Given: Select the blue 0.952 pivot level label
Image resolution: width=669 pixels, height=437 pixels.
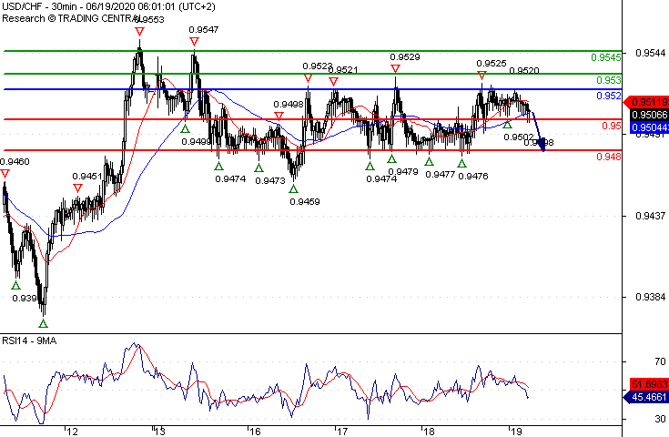Looking at the screenshot, I should coord(608,96).
